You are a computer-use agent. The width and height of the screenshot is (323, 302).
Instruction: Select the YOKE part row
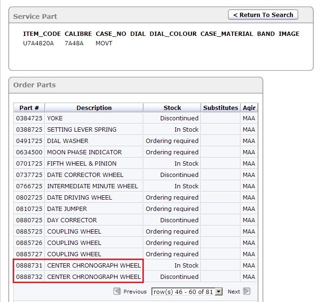55,118
